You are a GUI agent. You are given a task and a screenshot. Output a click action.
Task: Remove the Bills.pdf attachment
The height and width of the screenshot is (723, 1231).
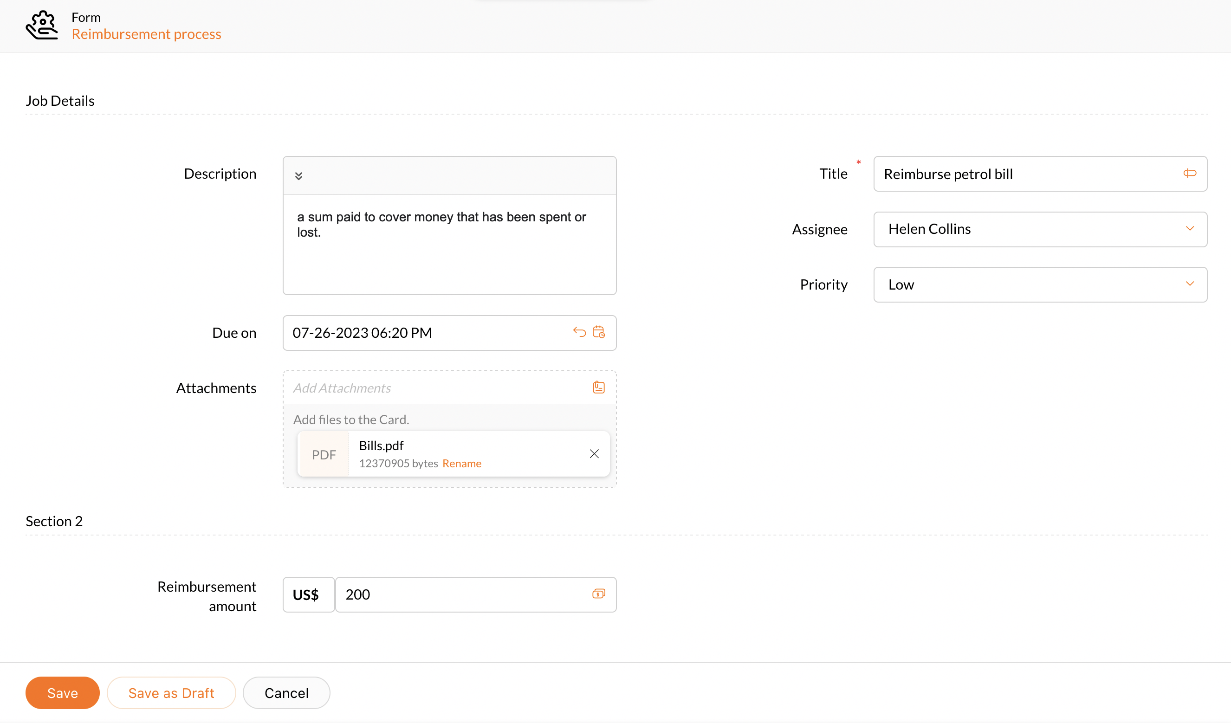(x=594, y=454)
